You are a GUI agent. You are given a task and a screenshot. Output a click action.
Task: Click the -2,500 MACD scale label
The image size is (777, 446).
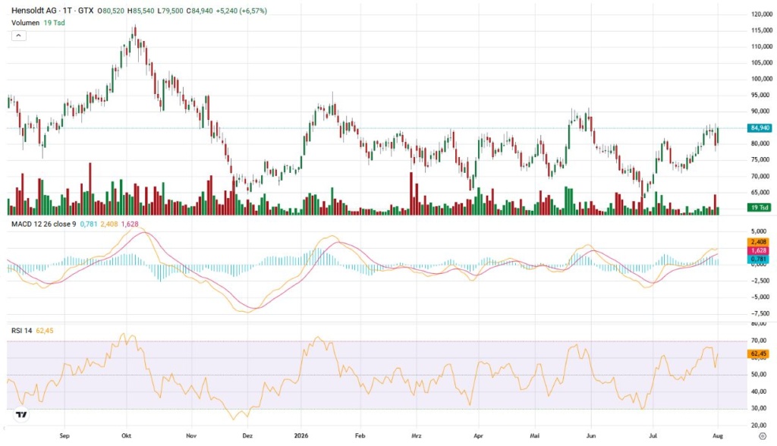click(759, 281)
